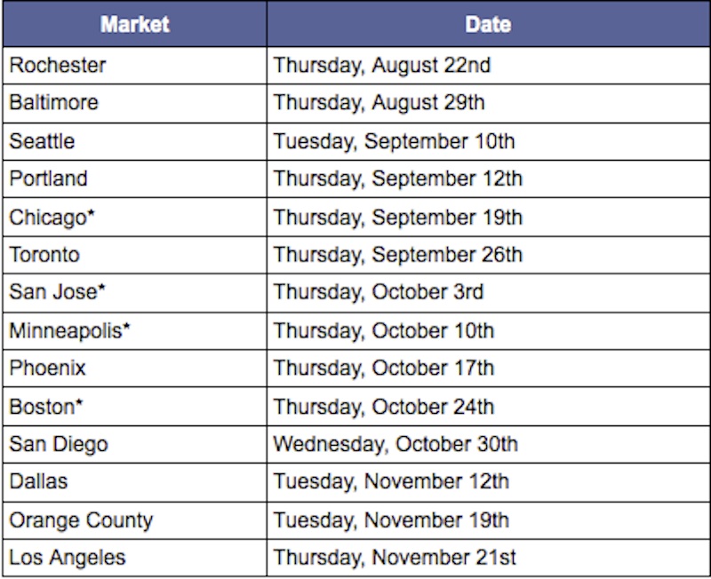This screenshot has width=711, height=579.
Task: Select the Wednesday, October 30th date cell
Action: click(x=488, y=444)
